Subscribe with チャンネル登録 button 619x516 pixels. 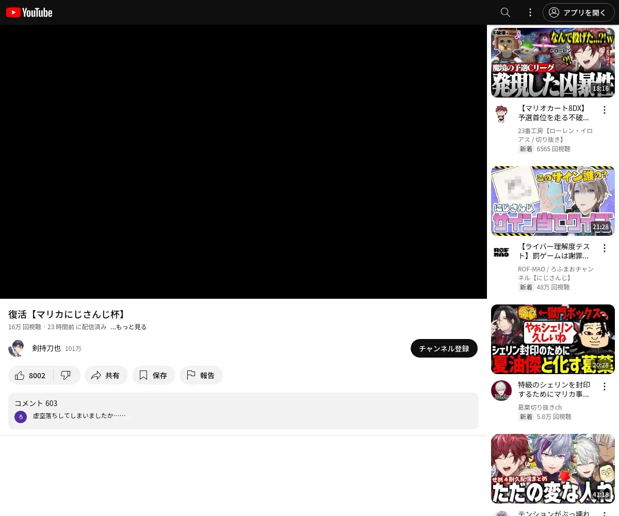pos(444,348)
